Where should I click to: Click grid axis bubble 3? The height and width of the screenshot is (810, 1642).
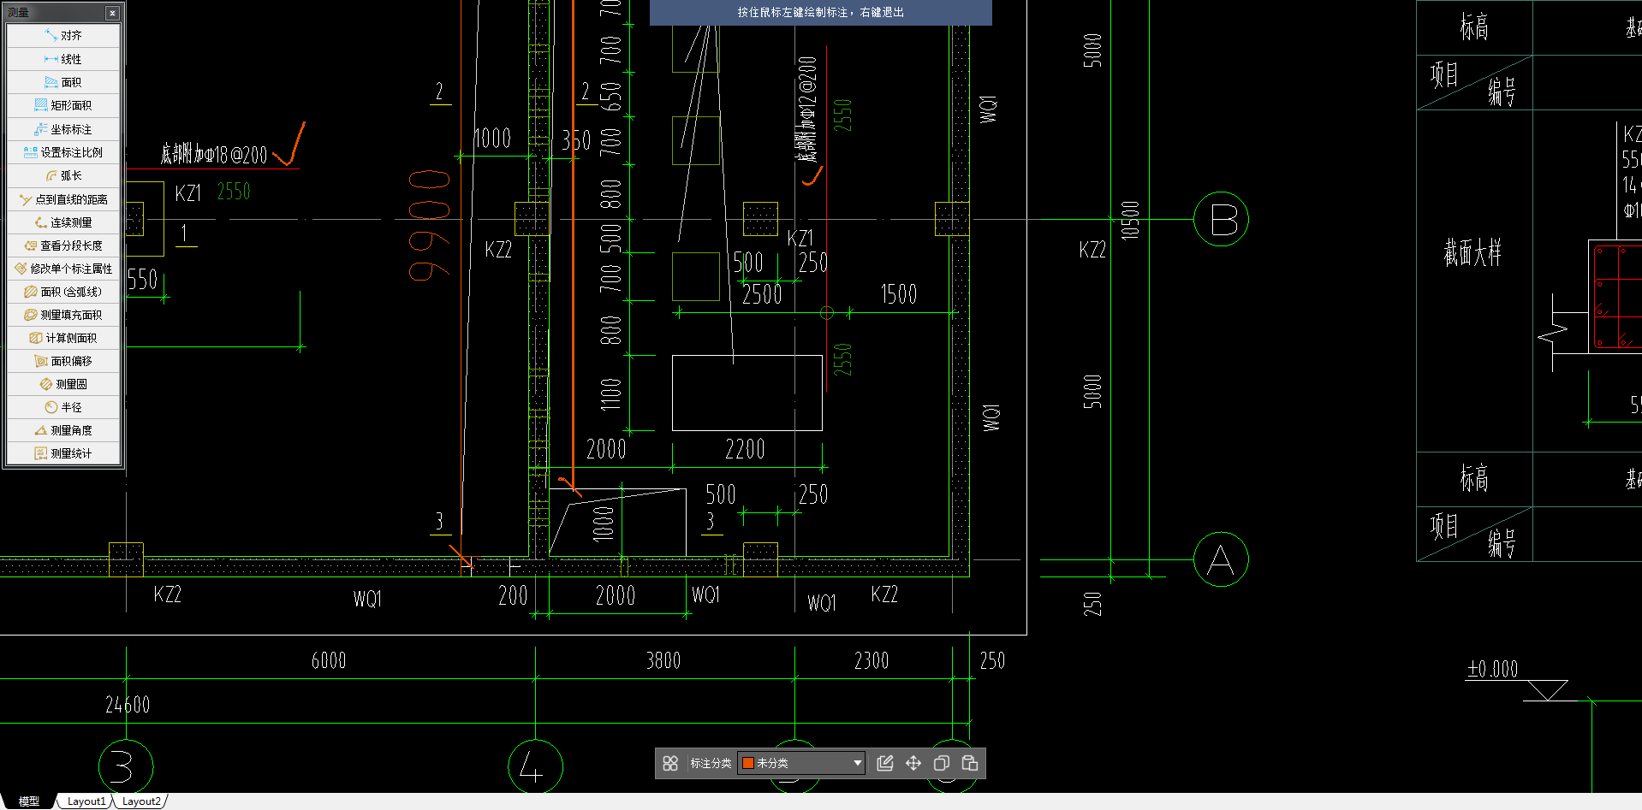coord(126,767)
